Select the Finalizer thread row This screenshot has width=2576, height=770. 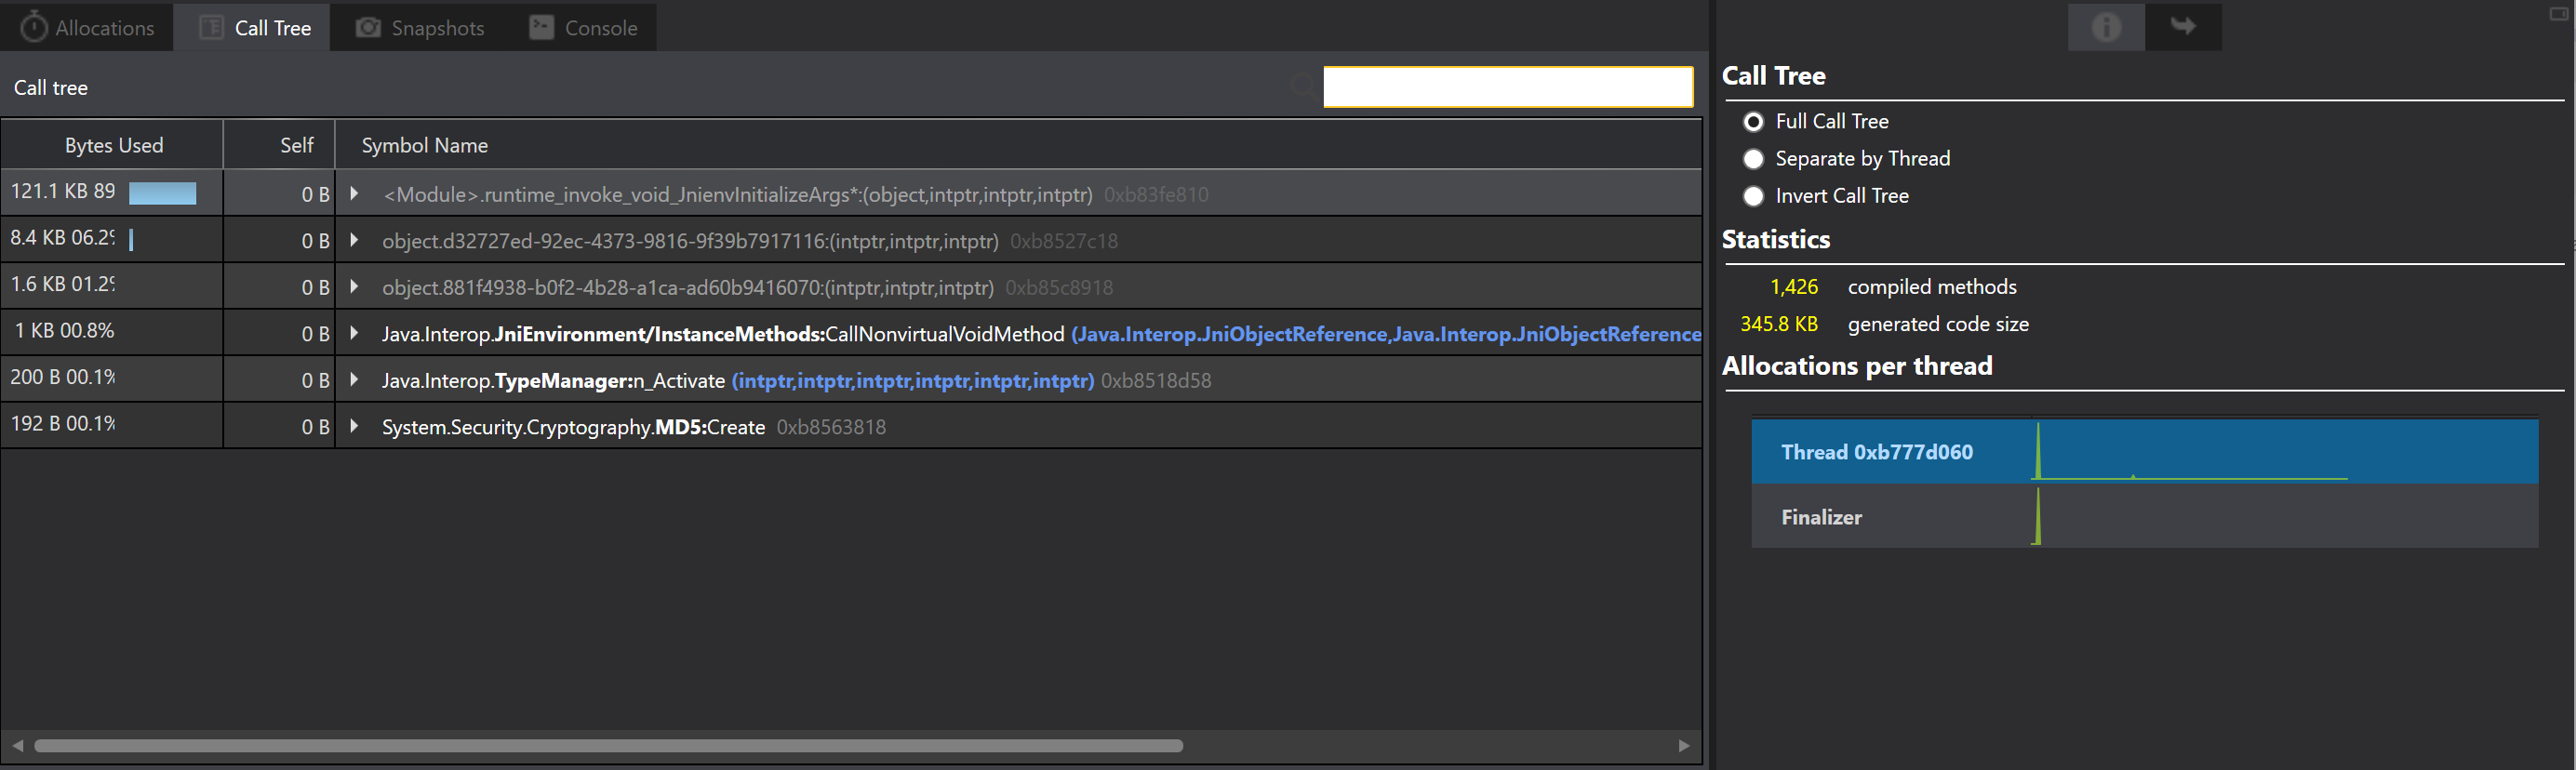click(x=2144, y=517)
